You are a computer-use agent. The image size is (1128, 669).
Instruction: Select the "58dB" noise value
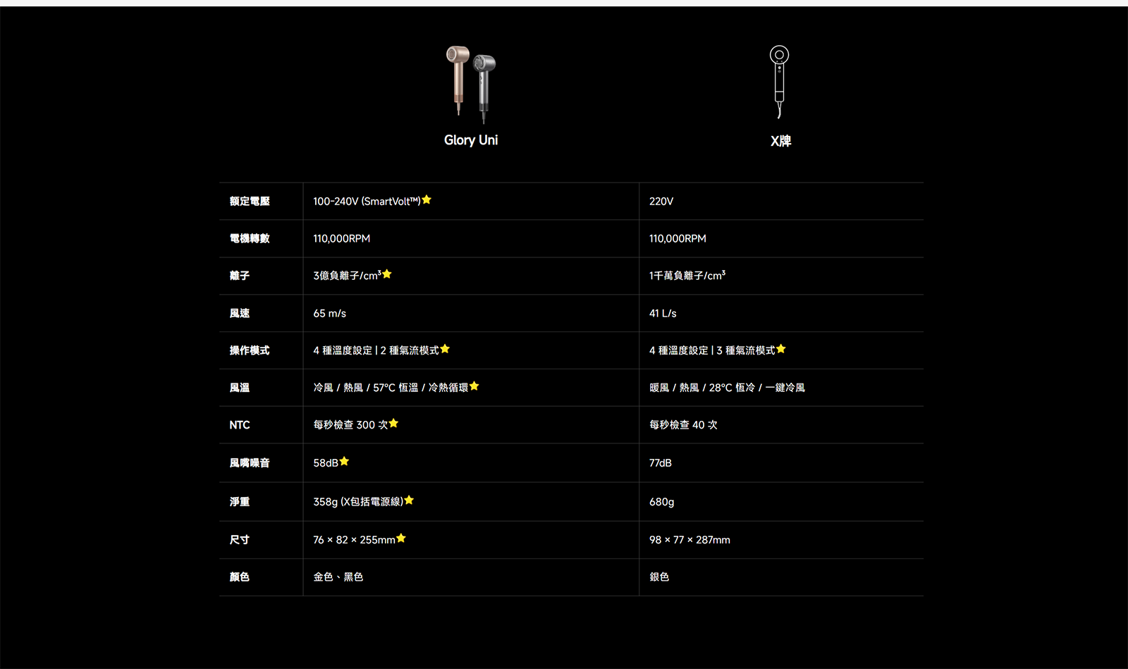[x=326, y=463]
